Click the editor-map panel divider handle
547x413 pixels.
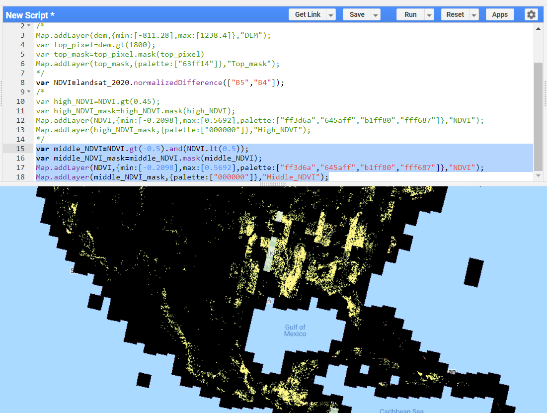click(273, 183)
